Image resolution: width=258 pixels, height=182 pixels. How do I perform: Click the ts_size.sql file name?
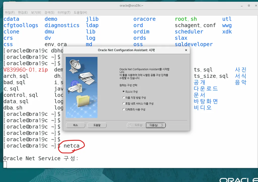click(211, 76)
